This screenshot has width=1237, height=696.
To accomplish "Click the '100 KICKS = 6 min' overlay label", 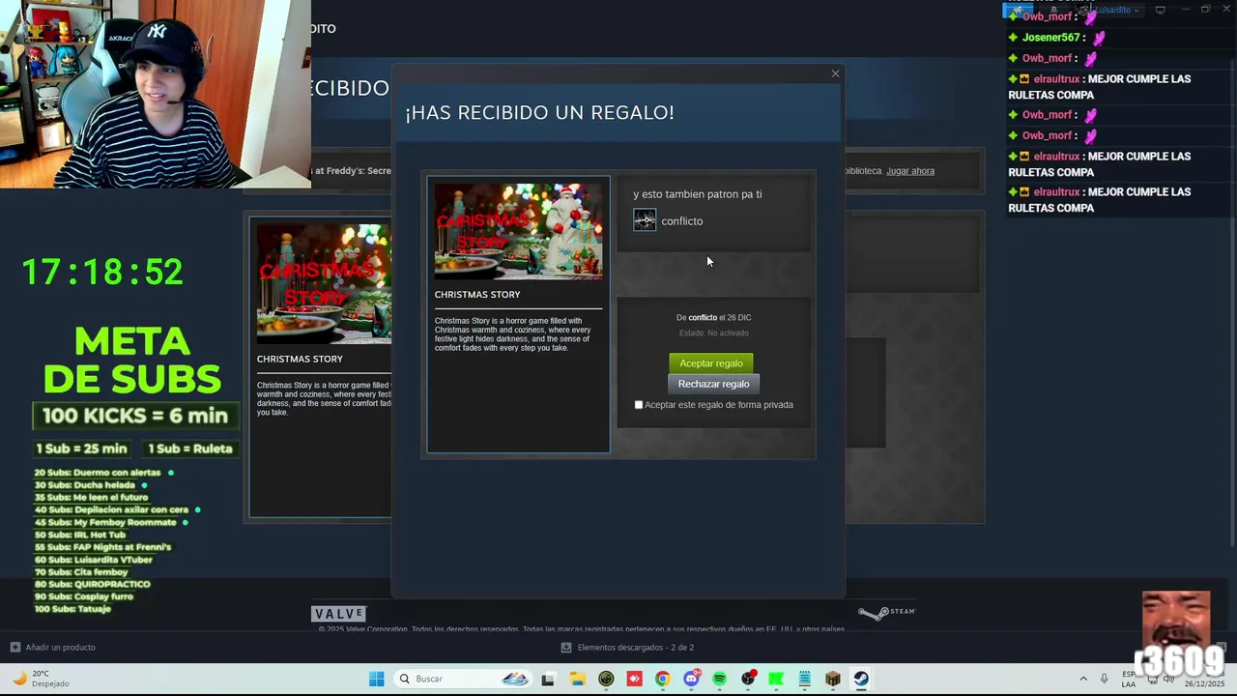I will (x=135, y=417).
